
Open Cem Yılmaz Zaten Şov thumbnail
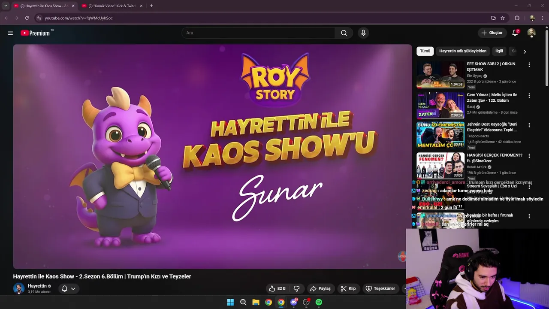tap(440, 106)
